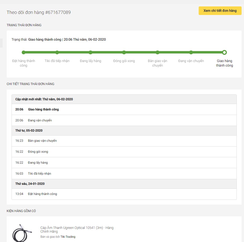Screen dimensions: 244x242
Task: Open the 'Cáp Âm Thanh Ugreen Optical' product title
Action: [77, 229]
